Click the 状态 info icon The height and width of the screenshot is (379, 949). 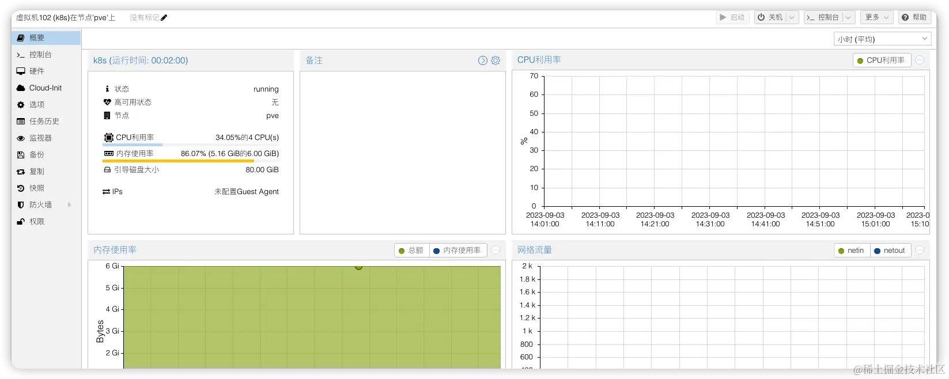pos(107,89)
